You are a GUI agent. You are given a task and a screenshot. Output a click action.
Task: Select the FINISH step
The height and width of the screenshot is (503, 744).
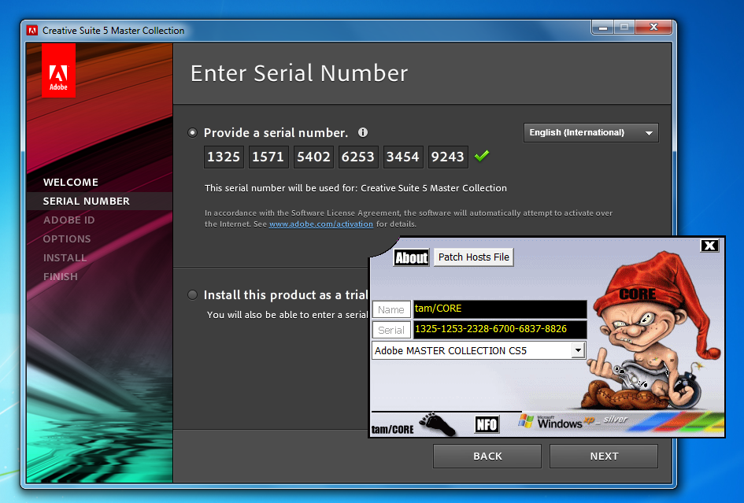pyautogui.click(x=61, y=276)
